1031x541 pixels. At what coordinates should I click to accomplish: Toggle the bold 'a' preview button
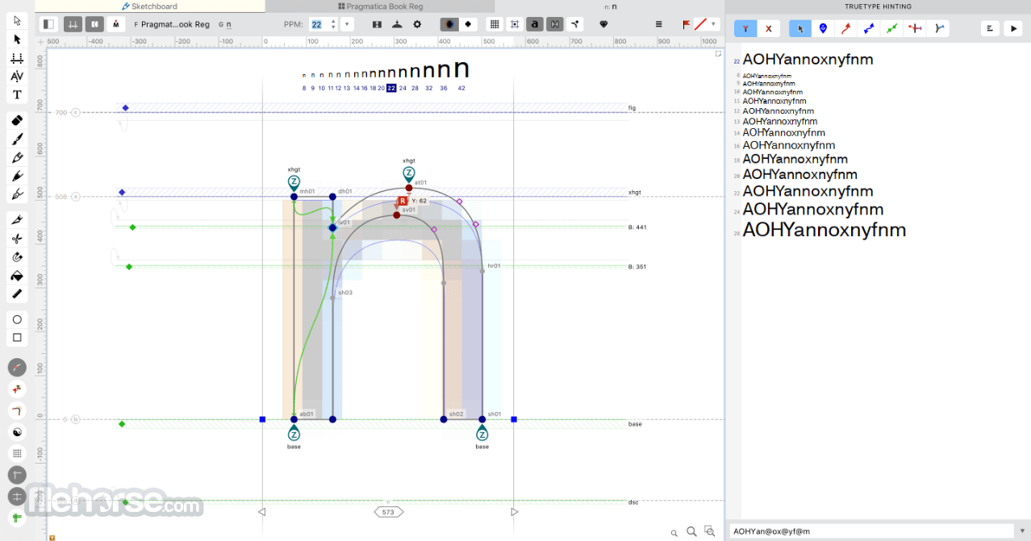click(534, 24)
